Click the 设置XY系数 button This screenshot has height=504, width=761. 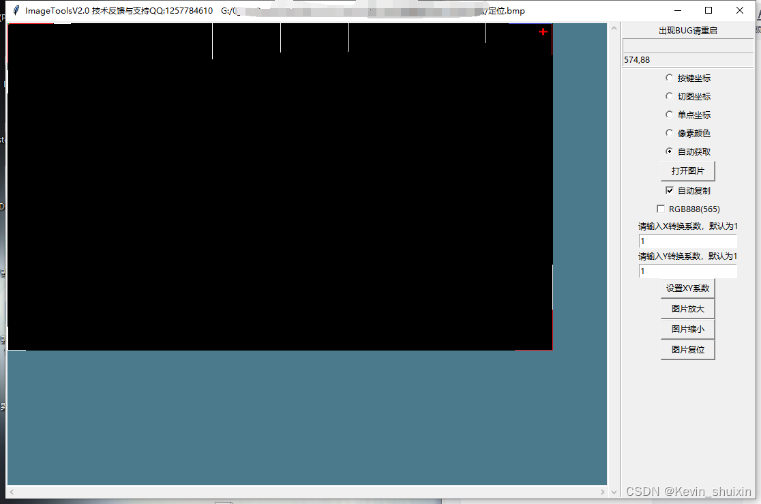tap(688, 288)
